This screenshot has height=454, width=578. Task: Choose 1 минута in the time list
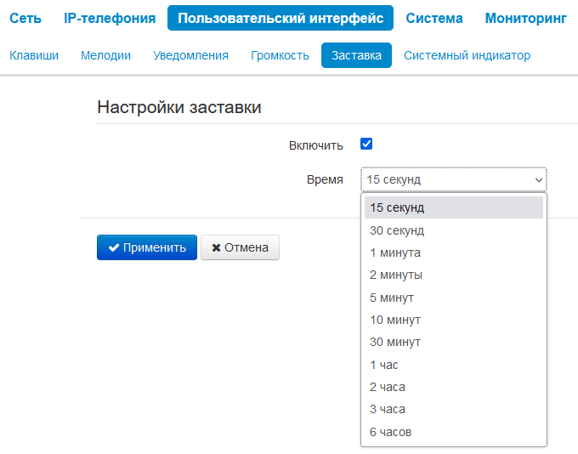pyautogui.click(x=395, y=253)
